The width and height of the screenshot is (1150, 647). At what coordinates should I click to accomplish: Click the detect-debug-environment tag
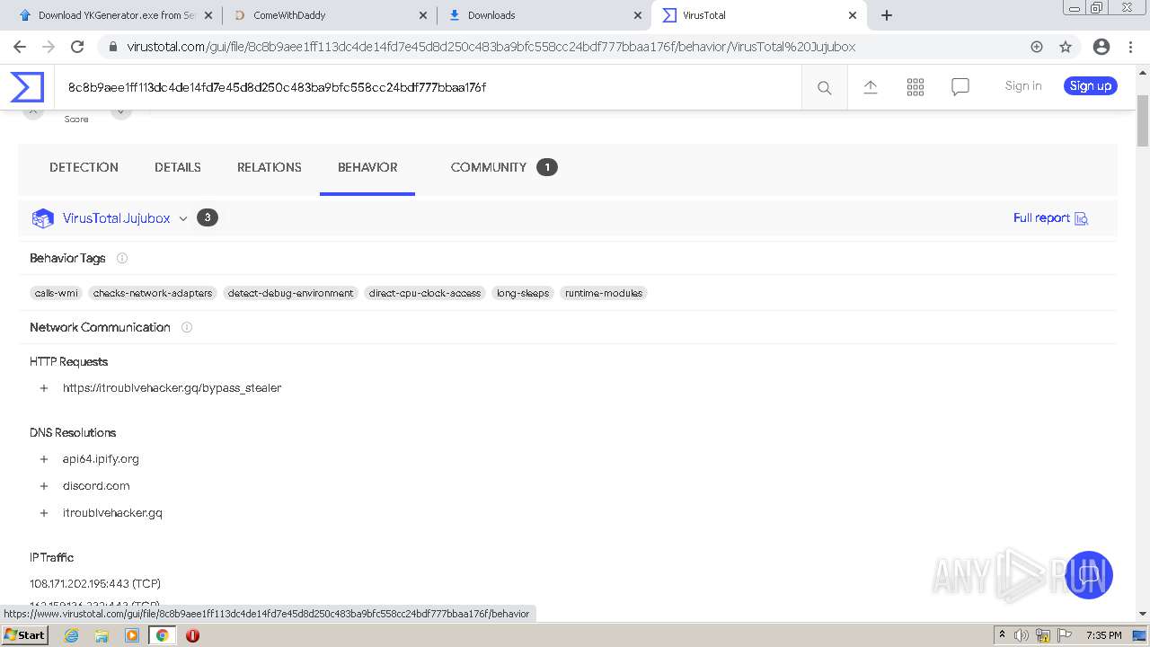point(290,293)
